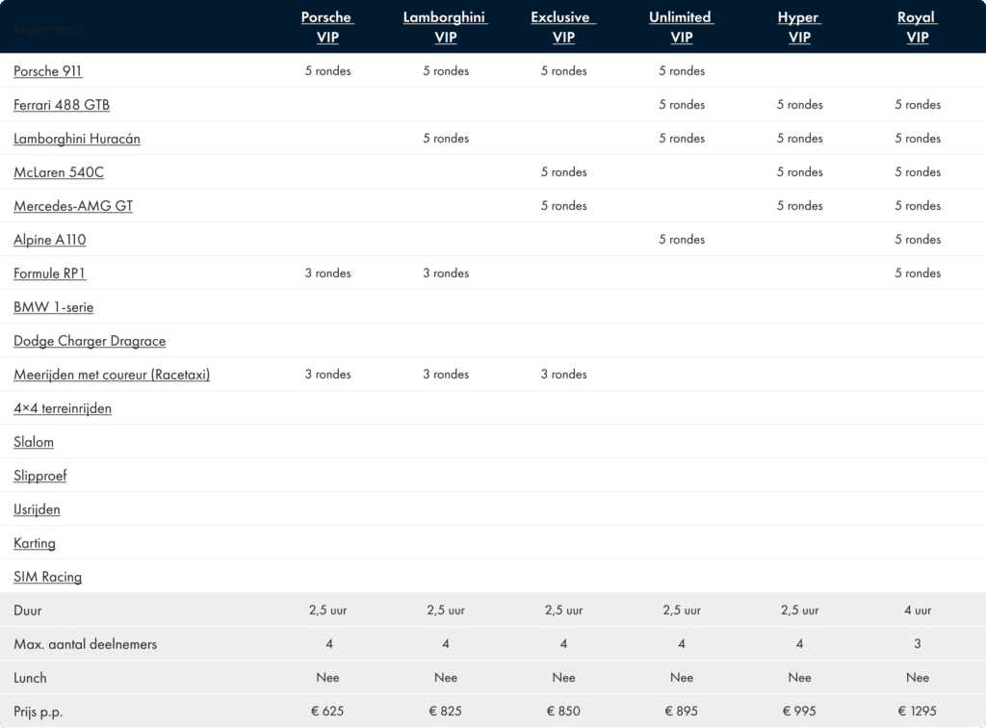Open the Dodge Charger Dragrace link
Image resolution: width=986 pixels, height=728 pixels.
coord(90,341)
